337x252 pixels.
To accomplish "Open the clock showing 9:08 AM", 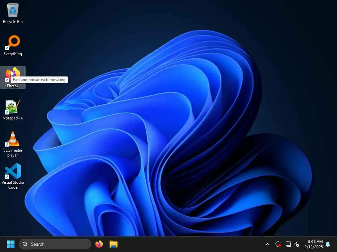I will pyautogui.click(x=314, y=244).
